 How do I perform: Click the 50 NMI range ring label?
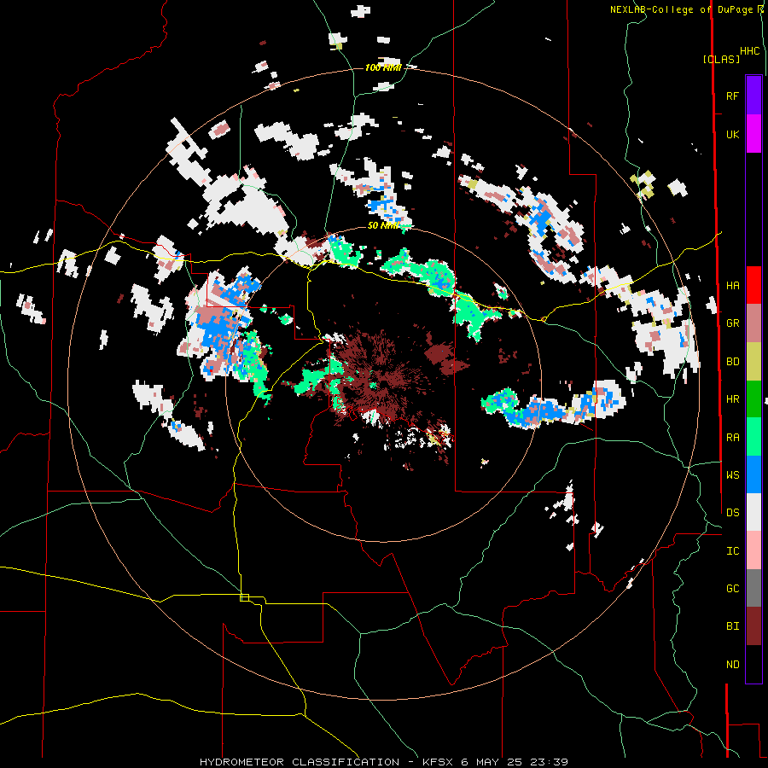(383, 225)
